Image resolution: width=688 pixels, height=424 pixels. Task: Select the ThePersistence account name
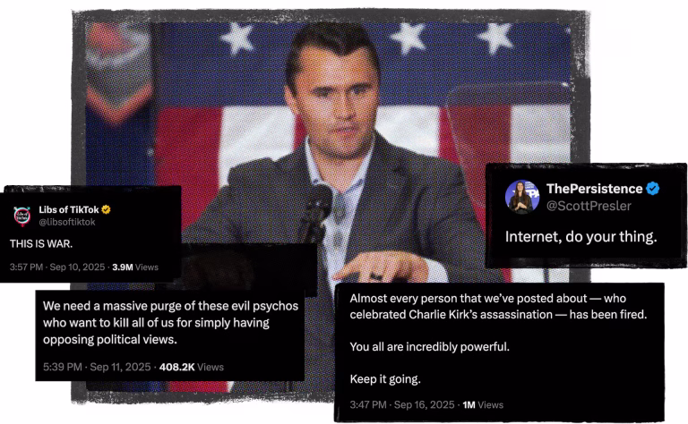[x=594, y=189]
